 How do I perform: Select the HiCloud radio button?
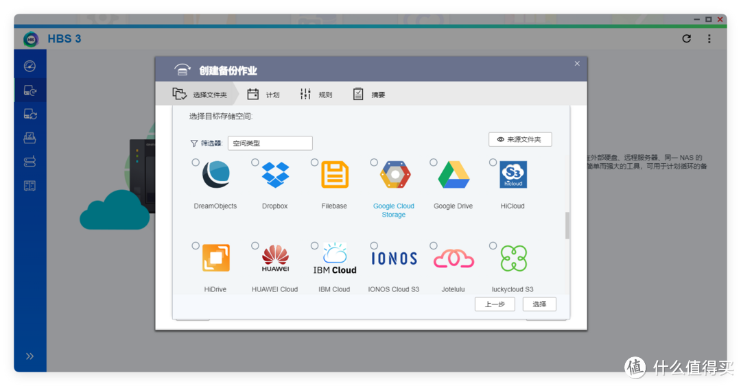493,162
